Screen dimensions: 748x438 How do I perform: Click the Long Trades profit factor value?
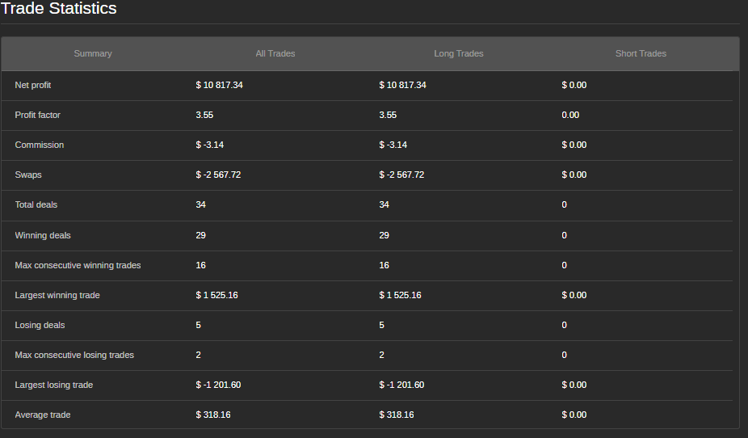pyautogui.click(x=388, y=115)
